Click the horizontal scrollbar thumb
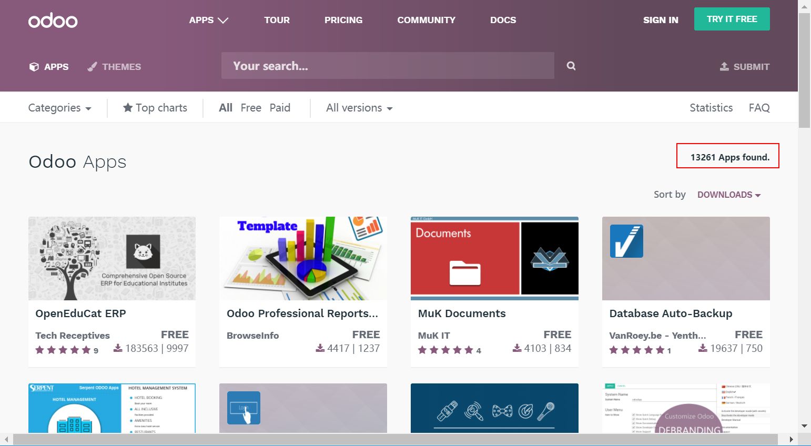Image resolution: width=811 pixels, height=446 pixels. [396, 439]
